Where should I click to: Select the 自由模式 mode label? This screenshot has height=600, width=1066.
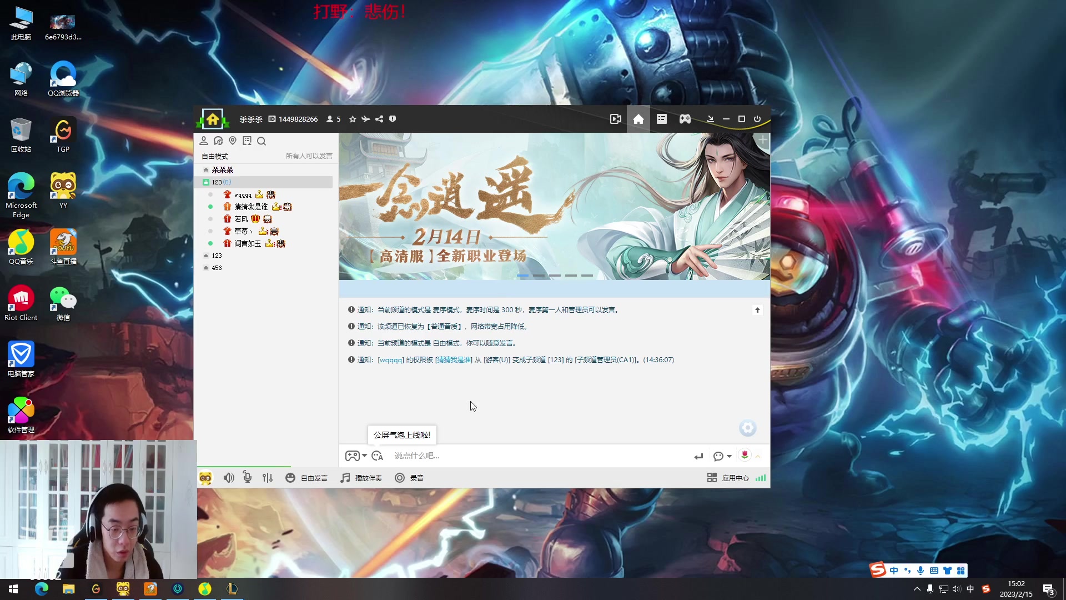tap(215, 156)
